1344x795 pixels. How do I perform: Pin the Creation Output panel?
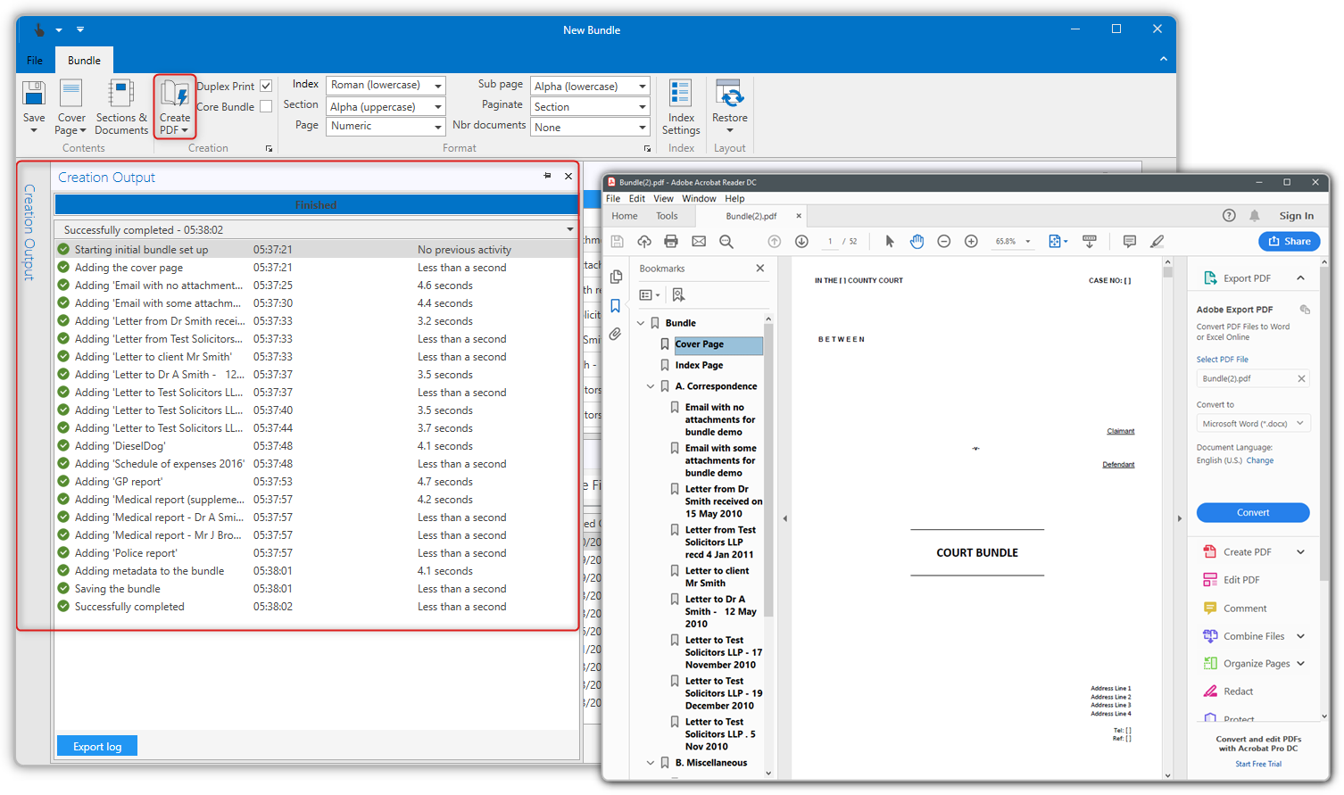547,177
